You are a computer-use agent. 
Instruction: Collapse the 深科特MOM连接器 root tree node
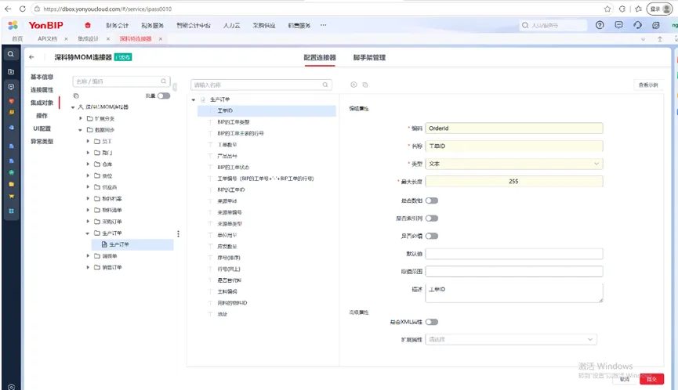[73, 107]
